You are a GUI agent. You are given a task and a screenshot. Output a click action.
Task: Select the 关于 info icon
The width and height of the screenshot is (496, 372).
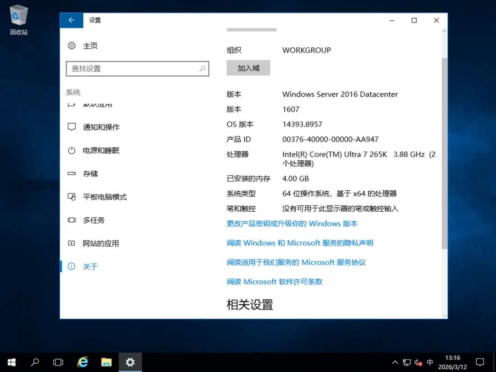[x=72, y=266]
